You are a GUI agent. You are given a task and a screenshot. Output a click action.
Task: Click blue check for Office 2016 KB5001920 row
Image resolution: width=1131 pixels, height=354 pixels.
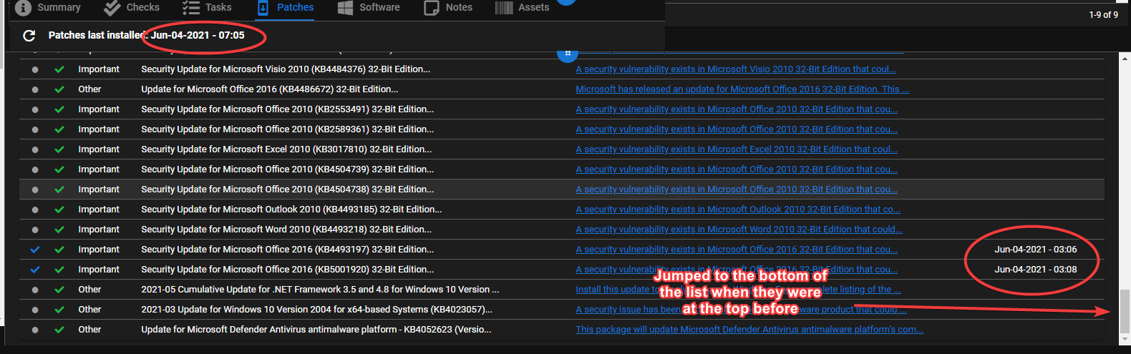click(x=35, y=270)
